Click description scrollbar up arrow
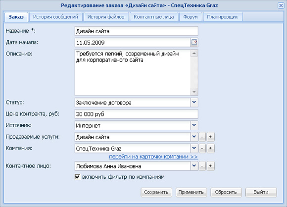The image size is (287, 207). 194,53
